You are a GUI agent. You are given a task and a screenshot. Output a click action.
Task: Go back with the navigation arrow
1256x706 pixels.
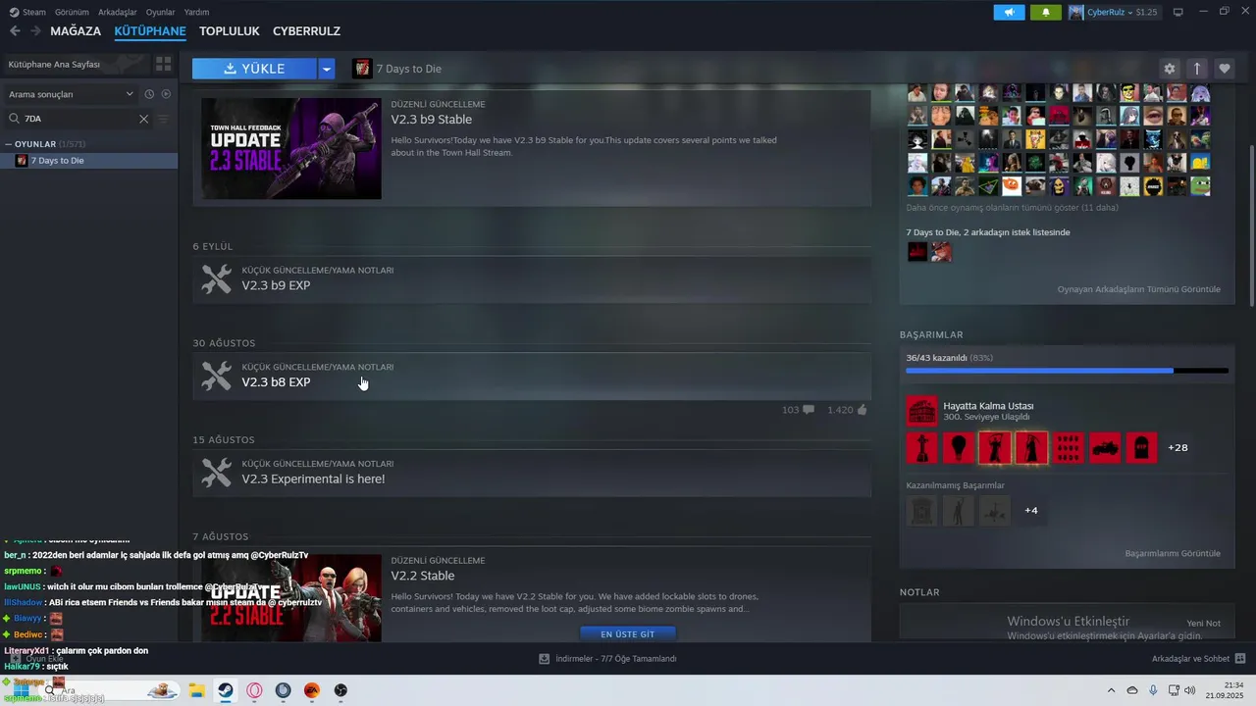[15, 31]
